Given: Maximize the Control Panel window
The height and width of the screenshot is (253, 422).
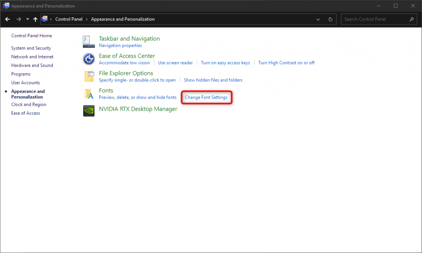Looking at the screenshot, I should point(395,6).
